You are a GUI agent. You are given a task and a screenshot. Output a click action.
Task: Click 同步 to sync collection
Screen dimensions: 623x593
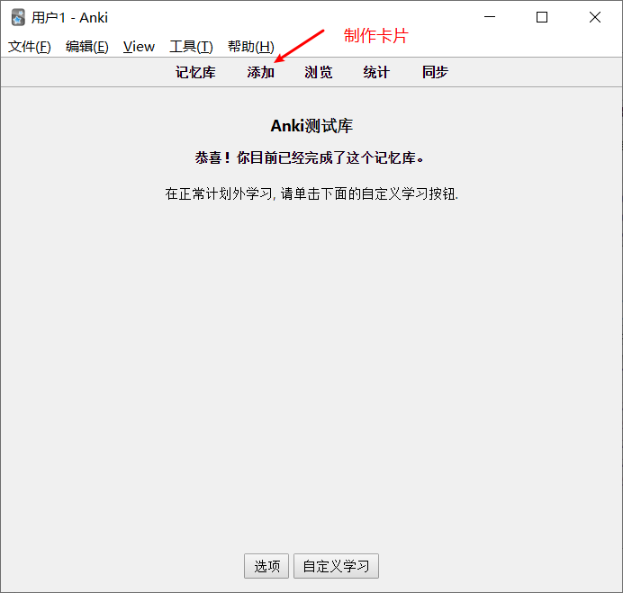pos(435,72)
